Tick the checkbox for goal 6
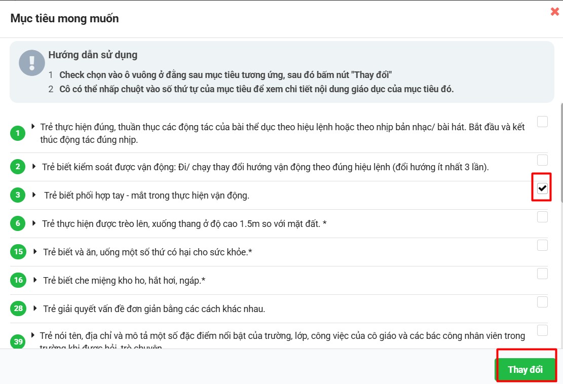Screen dimensions: 563x384 542,217
